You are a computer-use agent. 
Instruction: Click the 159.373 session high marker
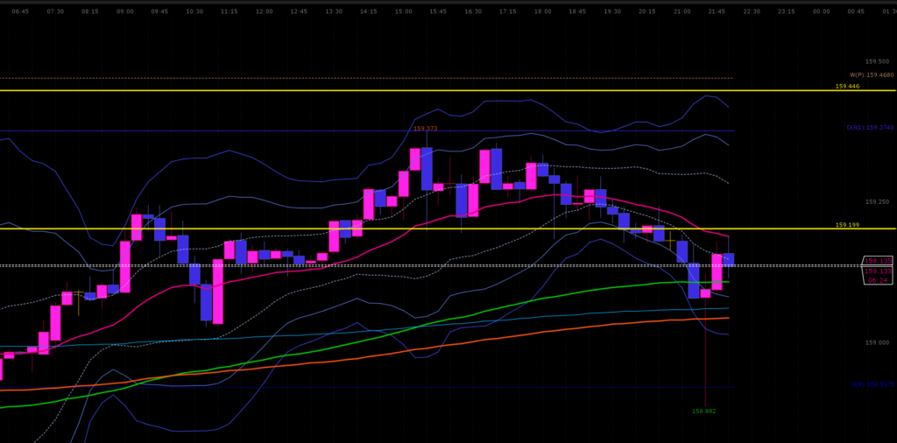click(x=425, y=129)
